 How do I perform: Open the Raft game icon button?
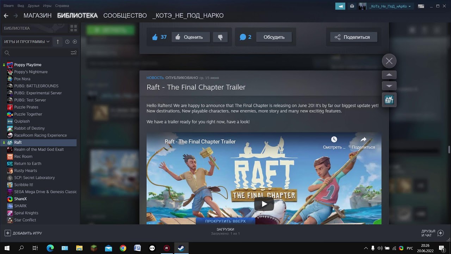point(389,100)
